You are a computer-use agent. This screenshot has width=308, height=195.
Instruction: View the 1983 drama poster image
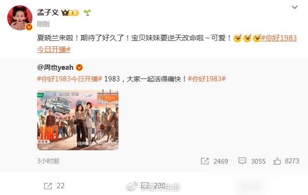(78, 120)
